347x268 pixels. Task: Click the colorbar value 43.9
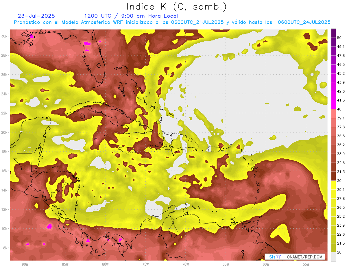[341, 82]
